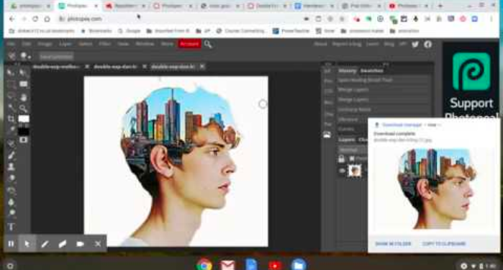Open the Twitter icon in top bar
503x270 pixels.
pos(415,45)
